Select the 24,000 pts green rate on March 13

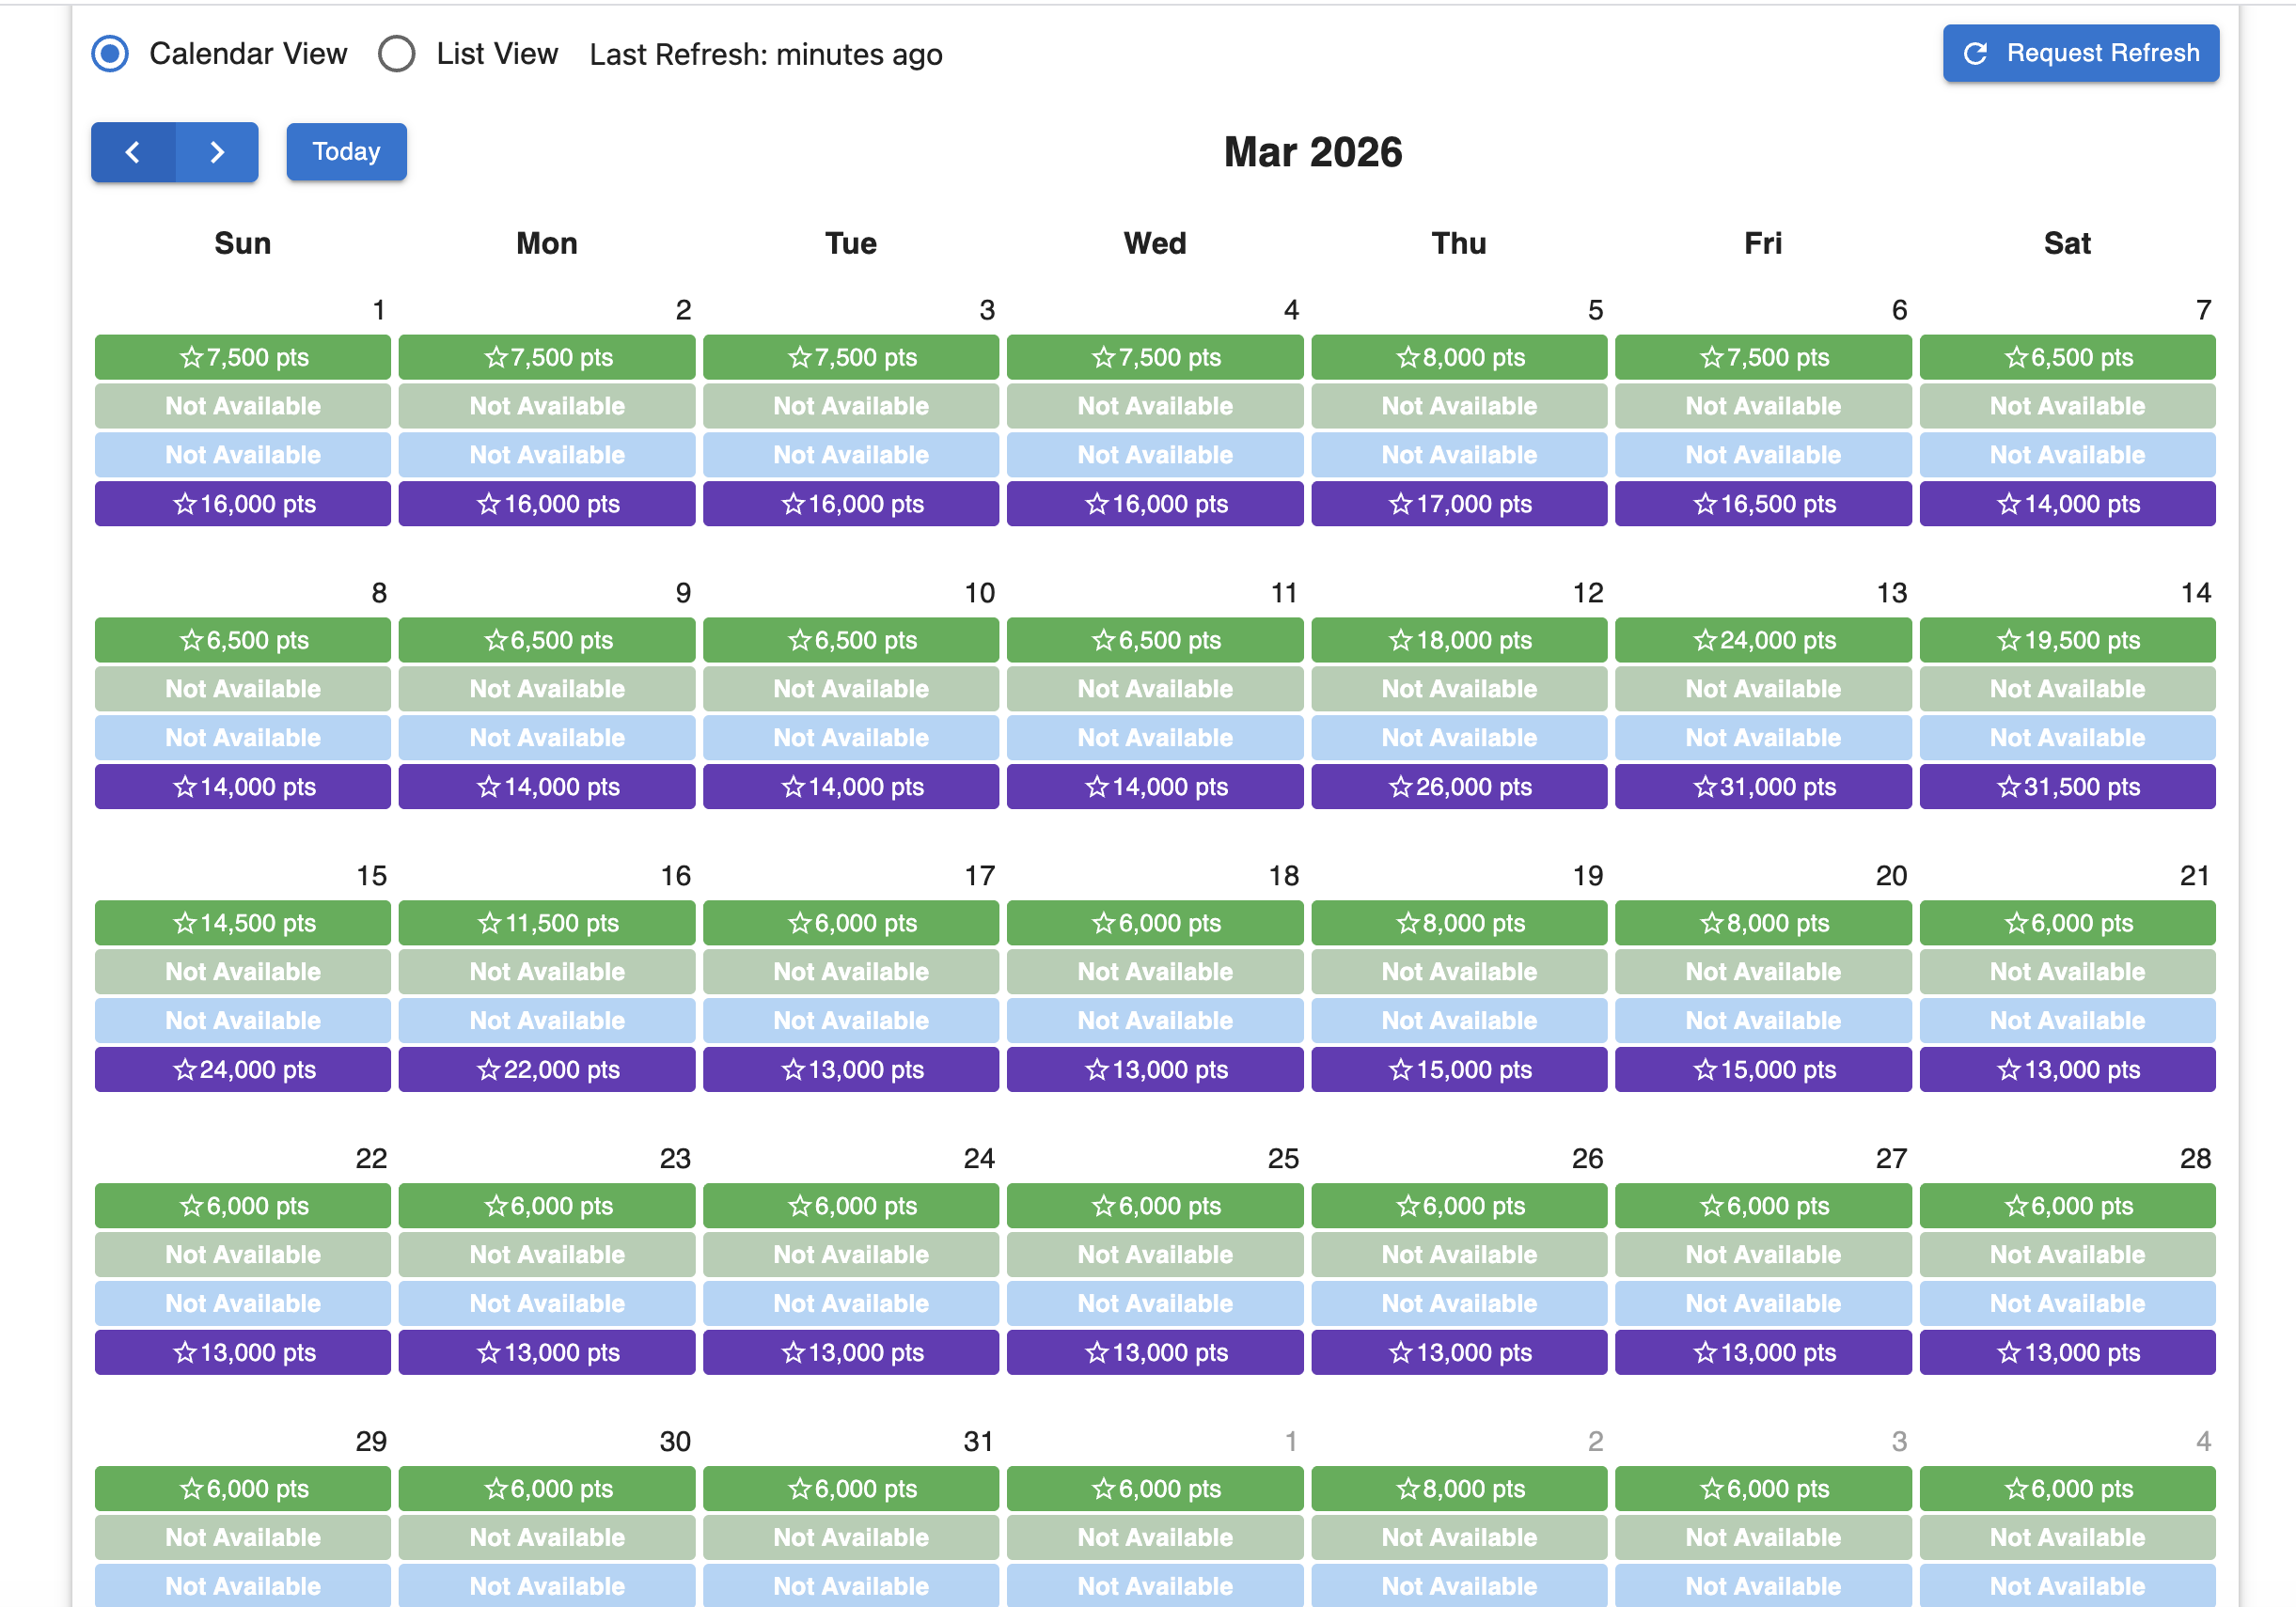pyautogui.click(x=1763, y=640)
